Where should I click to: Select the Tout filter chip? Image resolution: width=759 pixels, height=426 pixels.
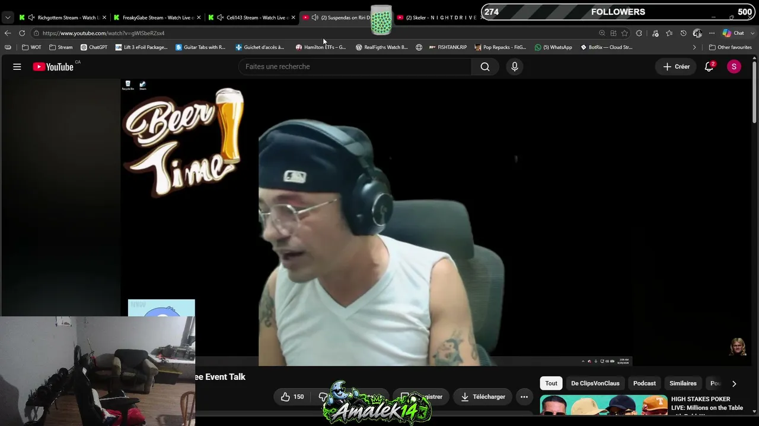point(551,383)
